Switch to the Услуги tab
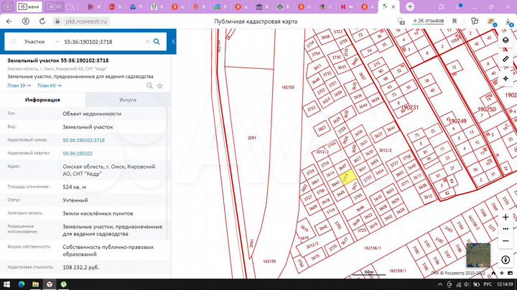The width and height of the screenshot is (517, 290). [x=128, y=100]
